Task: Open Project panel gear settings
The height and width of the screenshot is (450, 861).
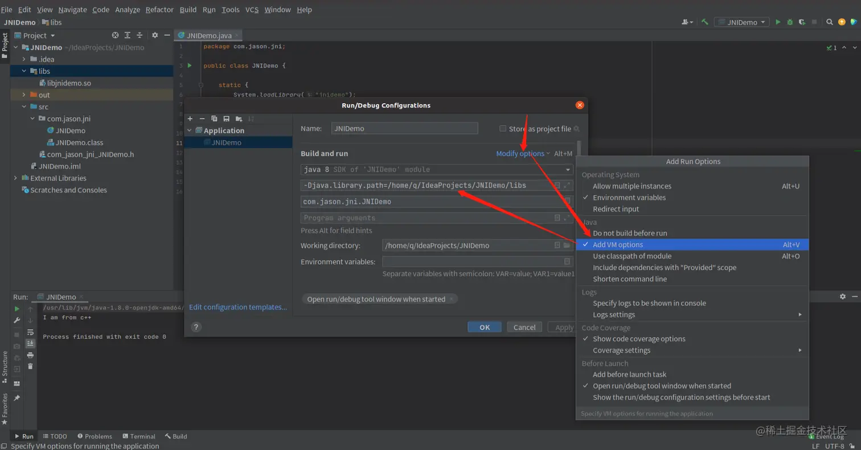Action: click(154, 35)
